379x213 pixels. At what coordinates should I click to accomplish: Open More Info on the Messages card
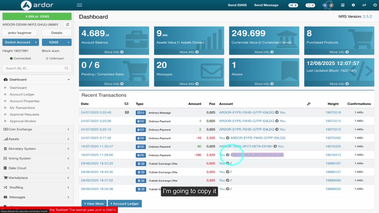pyautogui.click(x=189, y=84)
